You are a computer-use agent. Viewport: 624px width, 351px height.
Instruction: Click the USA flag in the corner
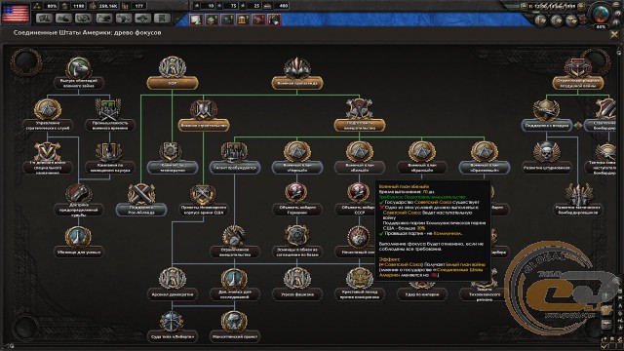pos(16,13)
